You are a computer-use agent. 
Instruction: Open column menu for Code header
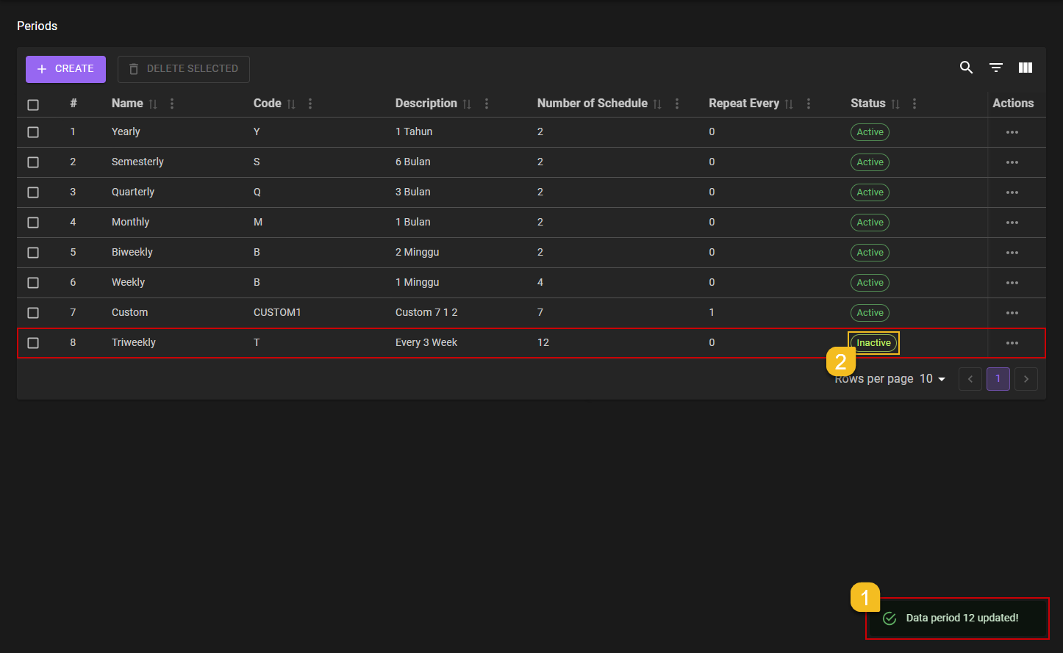(x=310, y=104)
